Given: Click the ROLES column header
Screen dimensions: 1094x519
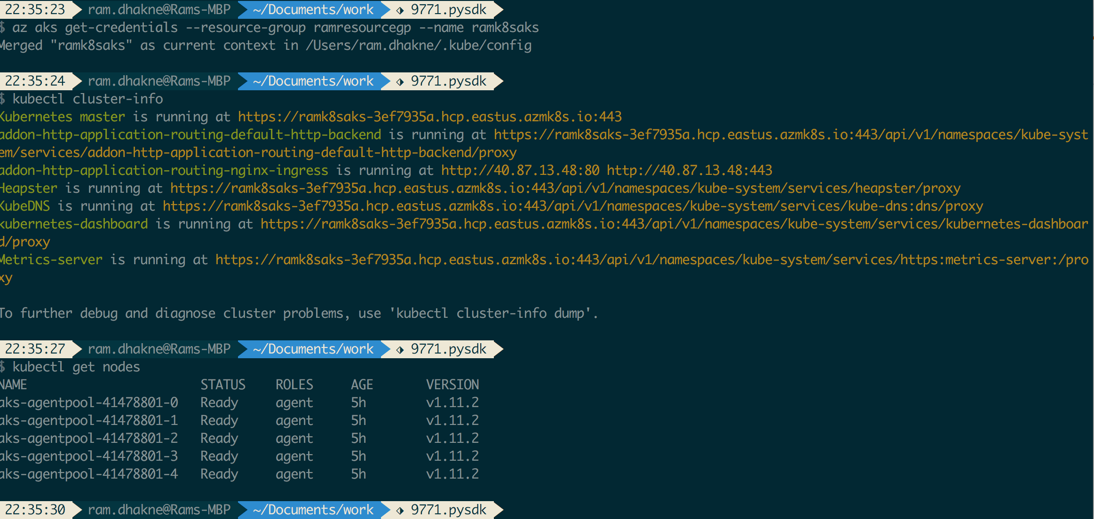Looking at the screenshot, I should tap(294, 385).
